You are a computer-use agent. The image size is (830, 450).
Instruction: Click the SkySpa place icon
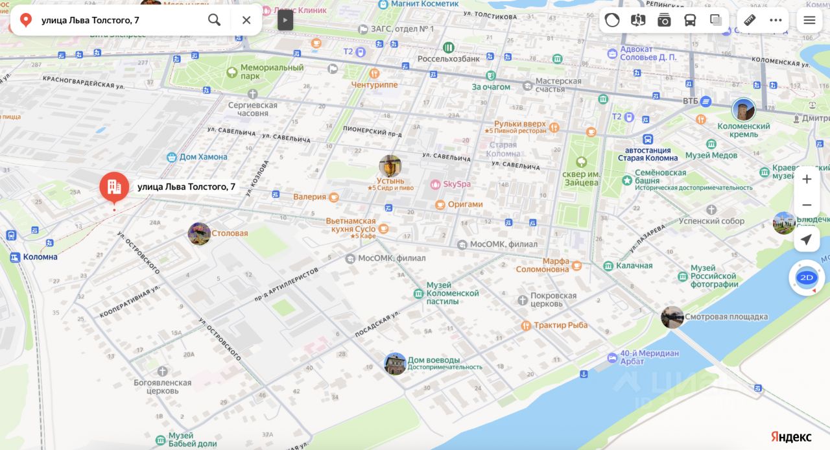(x=436, y=184)
